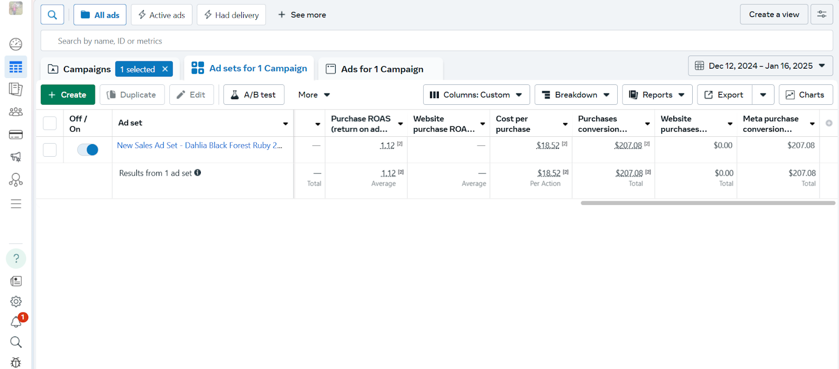Open the megaphone icon in sidebar
Viewport: 839px width, 369px height.
16,157
